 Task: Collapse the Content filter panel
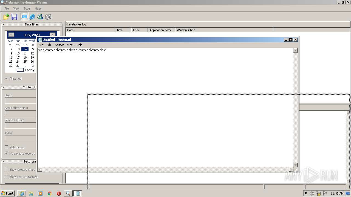click(3, 87)
